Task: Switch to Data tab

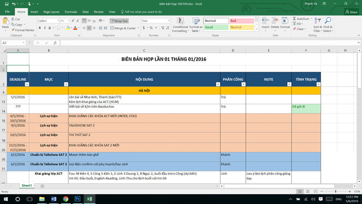Action: click(x=86, y=12)
